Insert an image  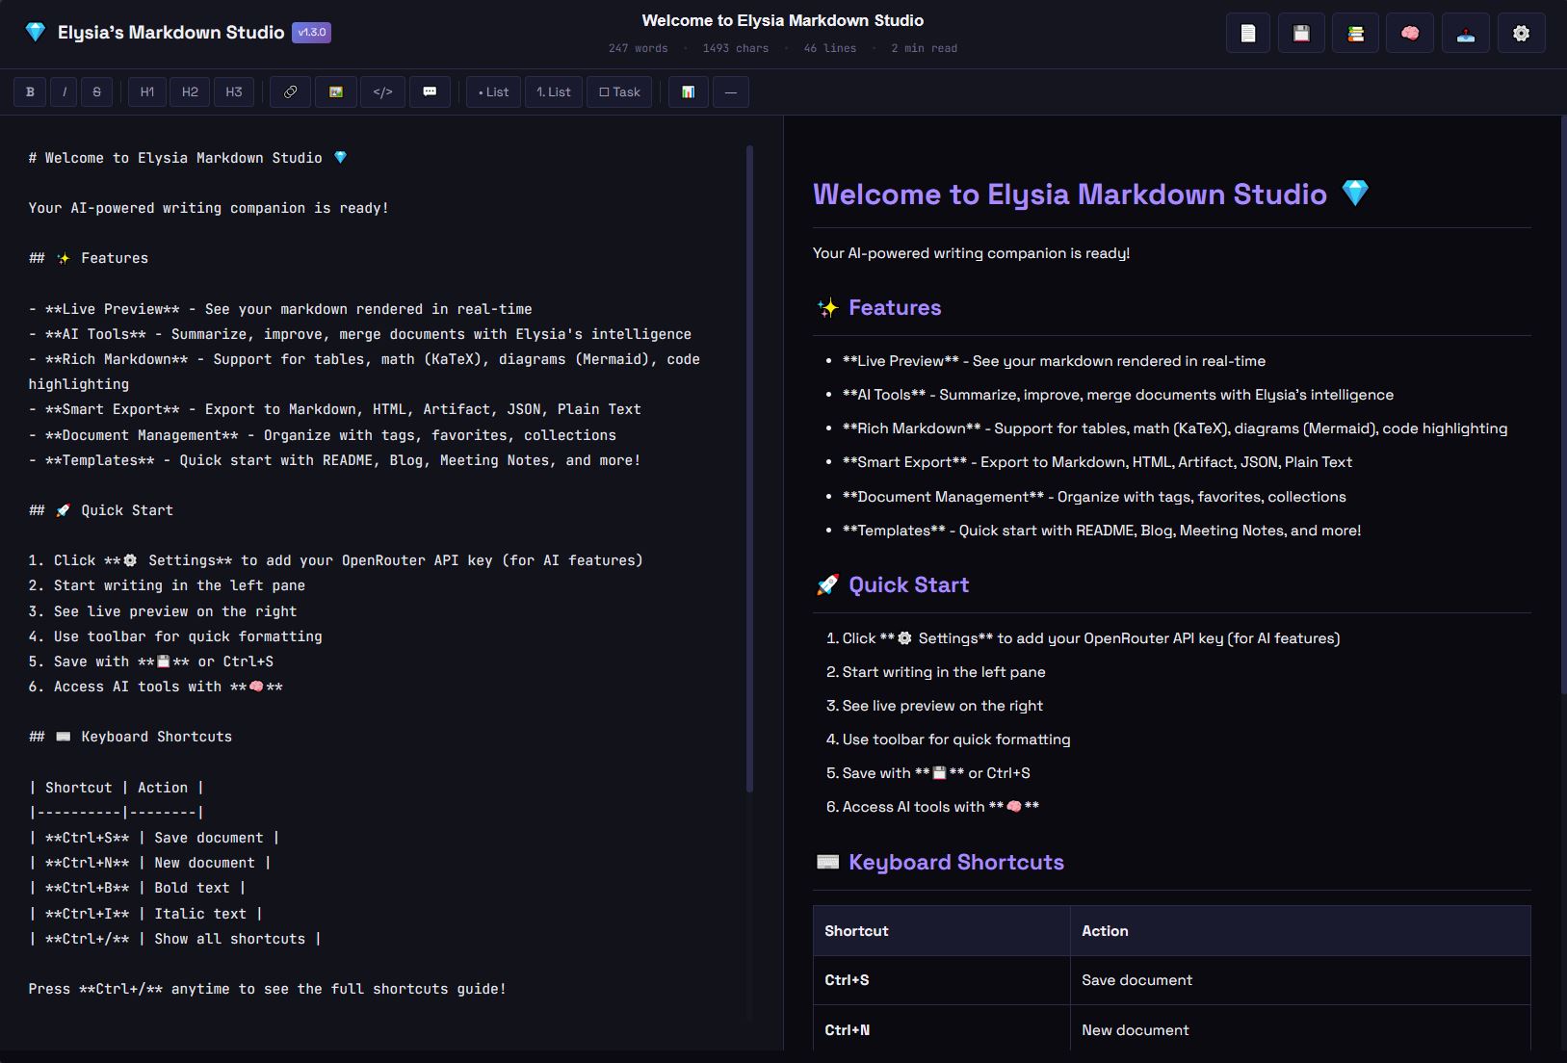tap(336, 91)
